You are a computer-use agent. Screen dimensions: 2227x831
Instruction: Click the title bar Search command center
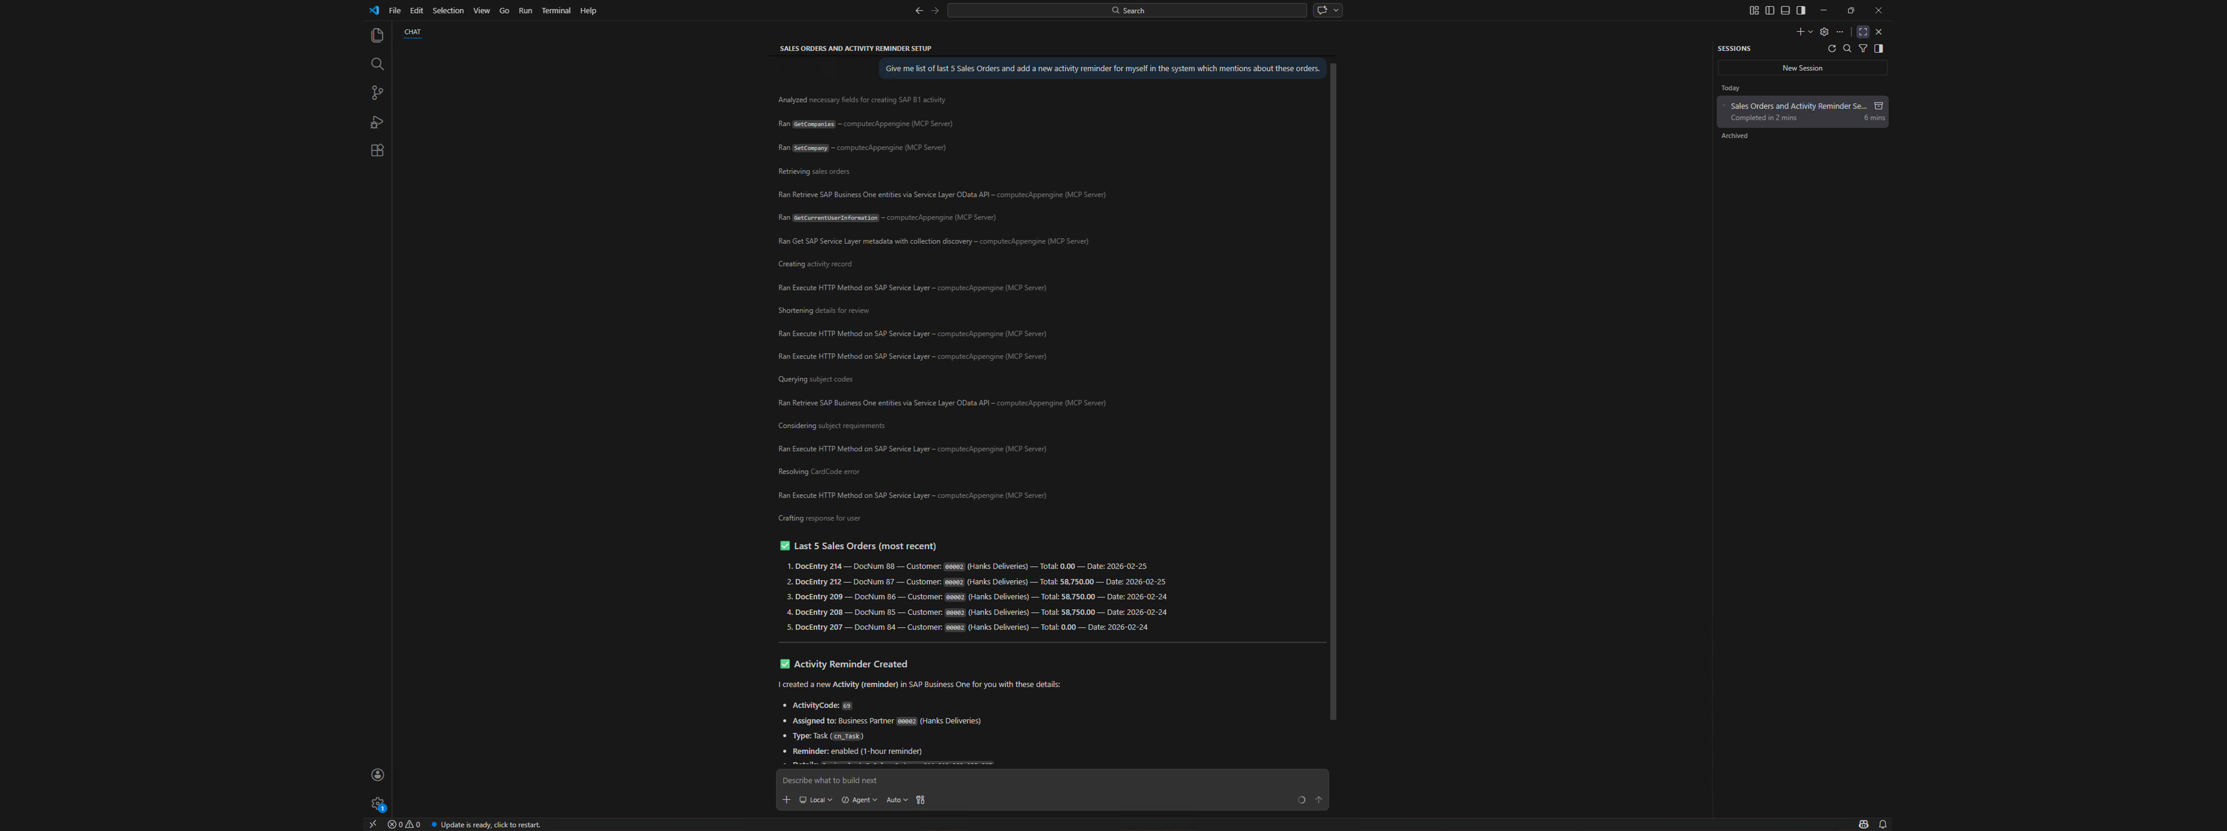1127,10
